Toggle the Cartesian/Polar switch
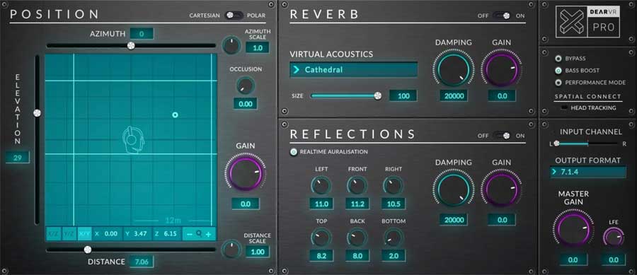637x275 pixels. tap(233, 16)
